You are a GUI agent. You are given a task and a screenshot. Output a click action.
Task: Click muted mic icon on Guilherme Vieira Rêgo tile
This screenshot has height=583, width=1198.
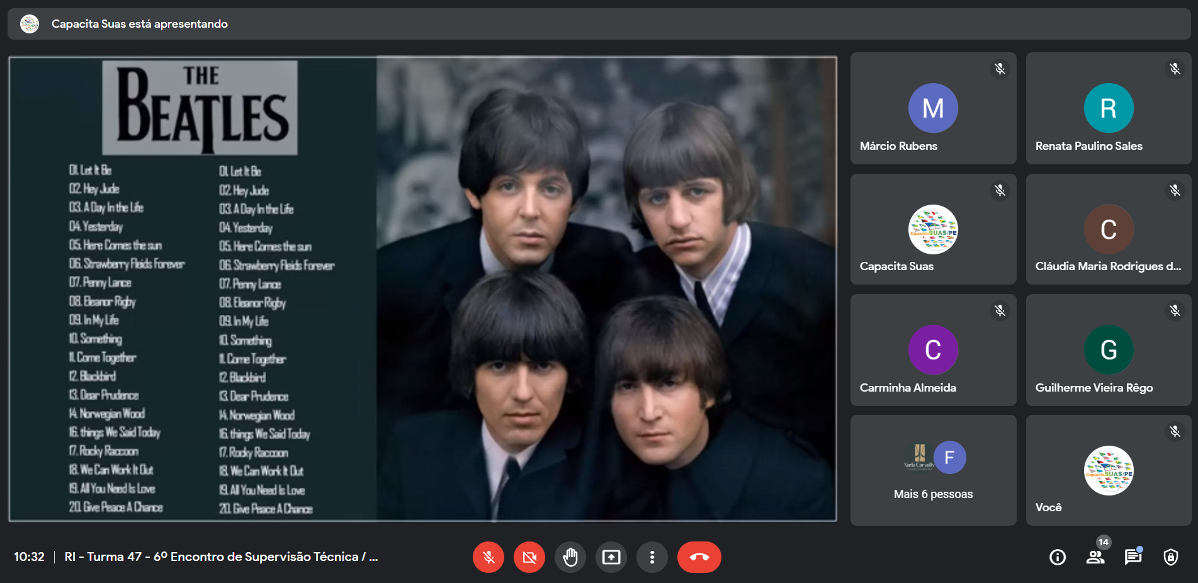[1175, 310]
